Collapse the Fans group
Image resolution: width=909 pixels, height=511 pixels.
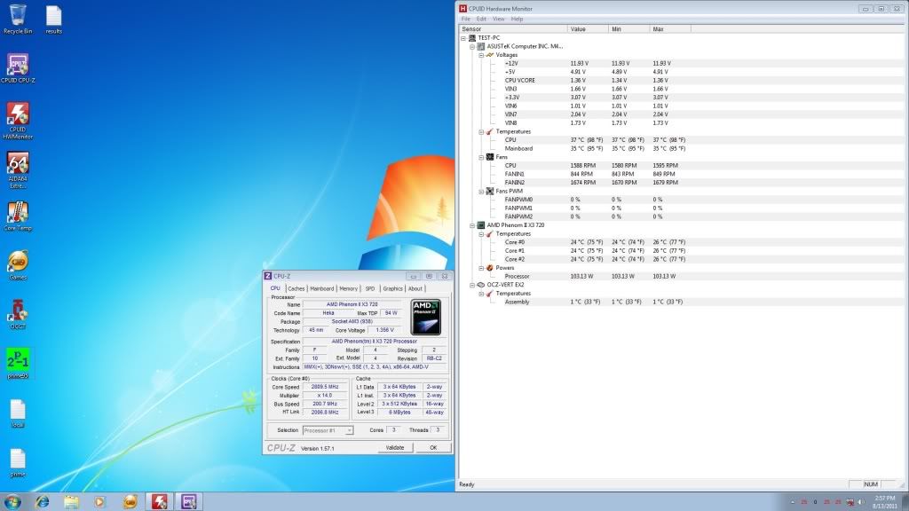pyautogui.click(x=480, y=157)
